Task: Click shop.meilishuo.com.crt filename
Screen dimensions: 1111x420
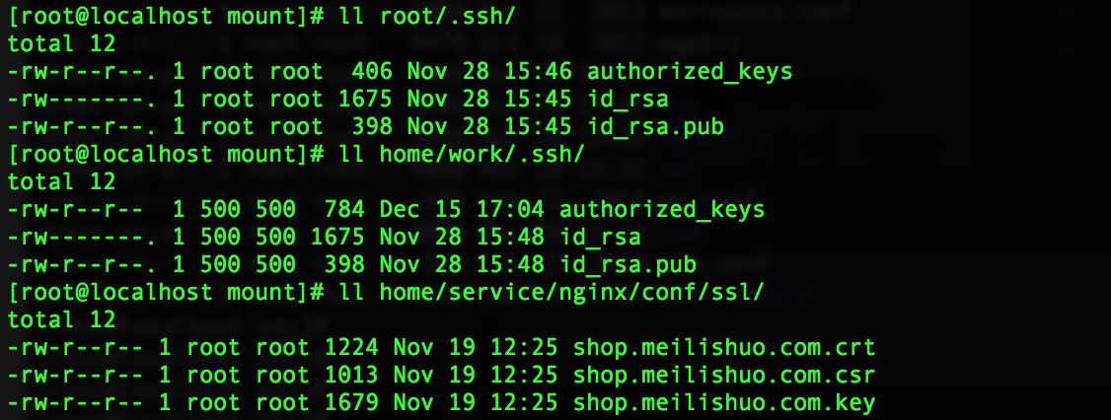Action: pos(725,348)
